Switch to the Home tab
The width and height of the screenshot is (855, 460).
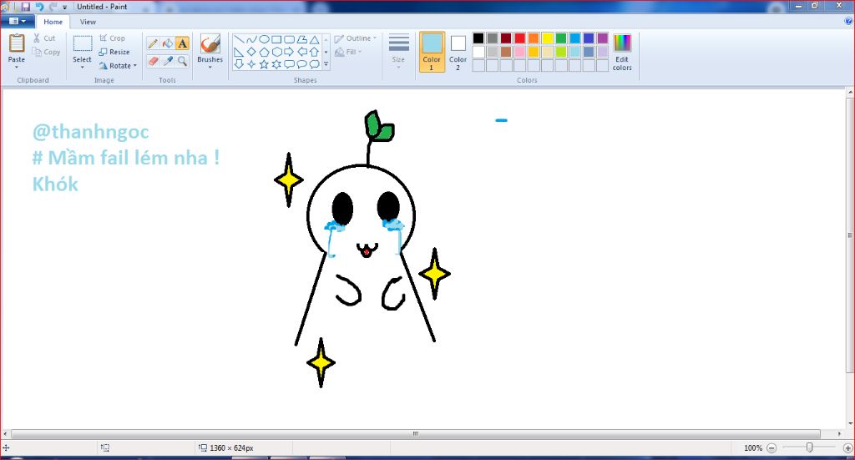click(53, 22)
